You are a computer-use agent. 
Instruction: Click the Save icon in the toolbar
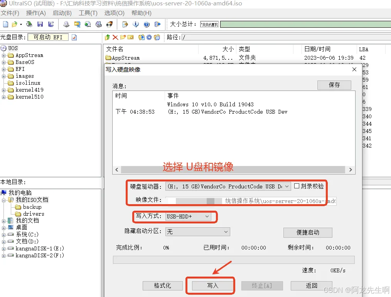[x=40, y=24]
